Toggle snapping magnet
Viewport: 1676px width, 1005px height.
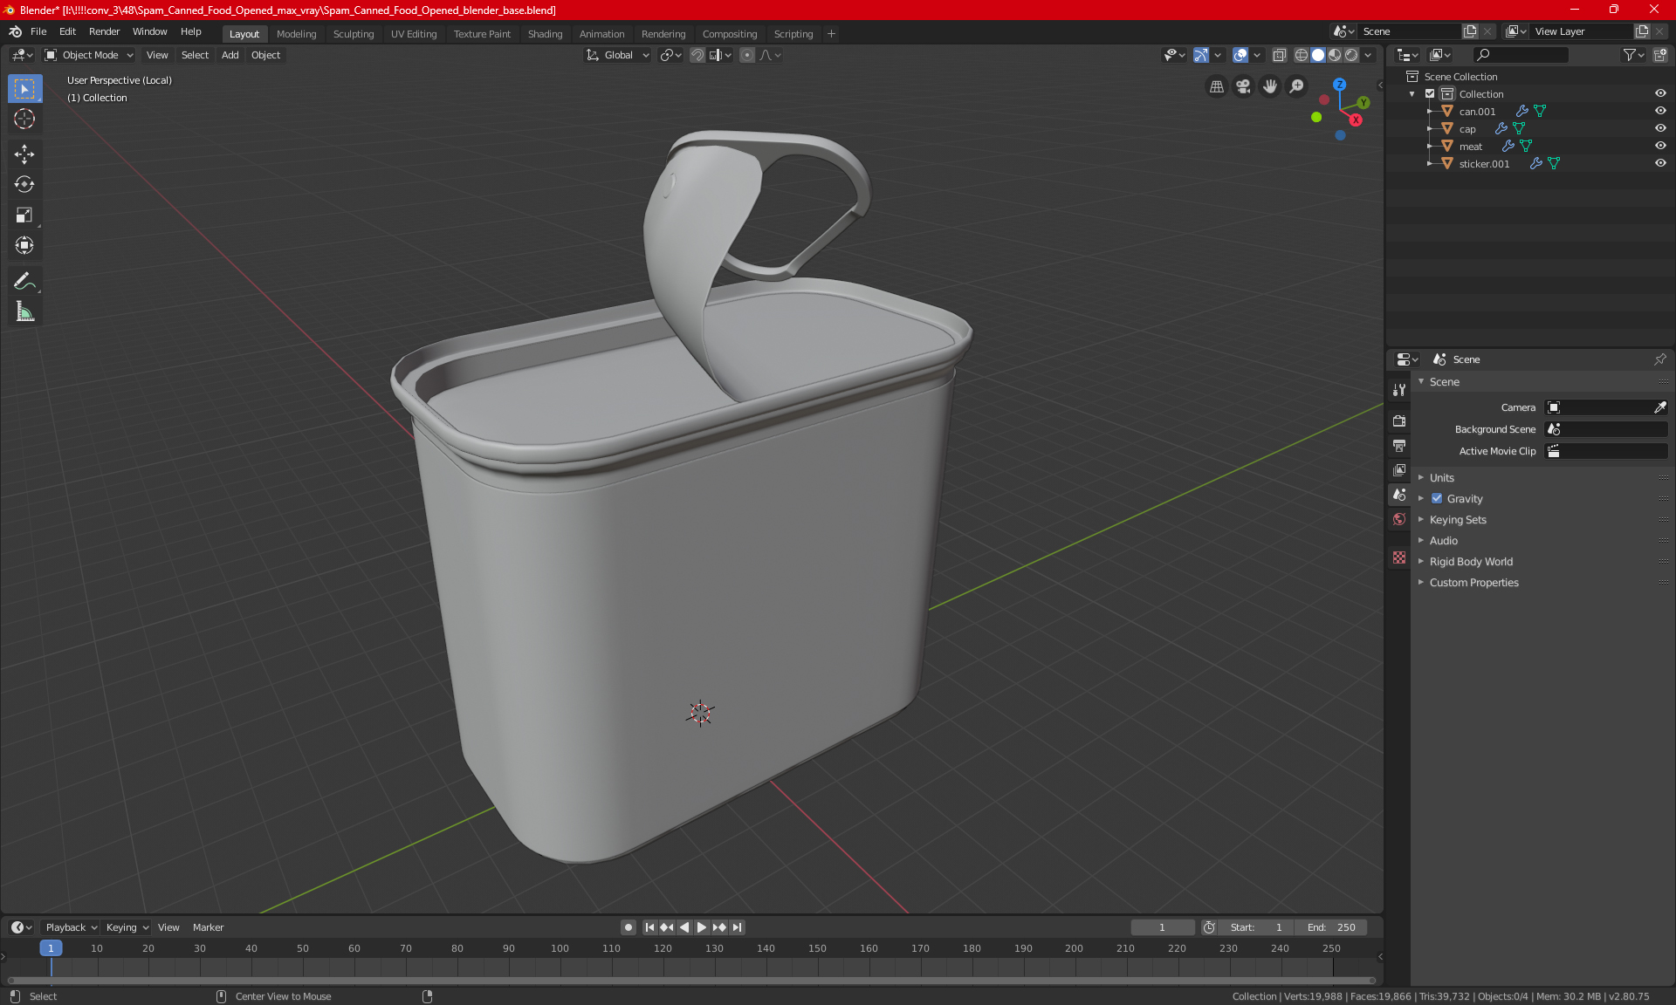pyautogui.click(x=697, y=55)
